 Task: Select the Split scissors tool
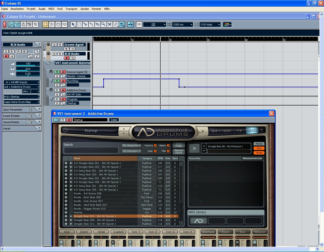(x=85, y=25)
